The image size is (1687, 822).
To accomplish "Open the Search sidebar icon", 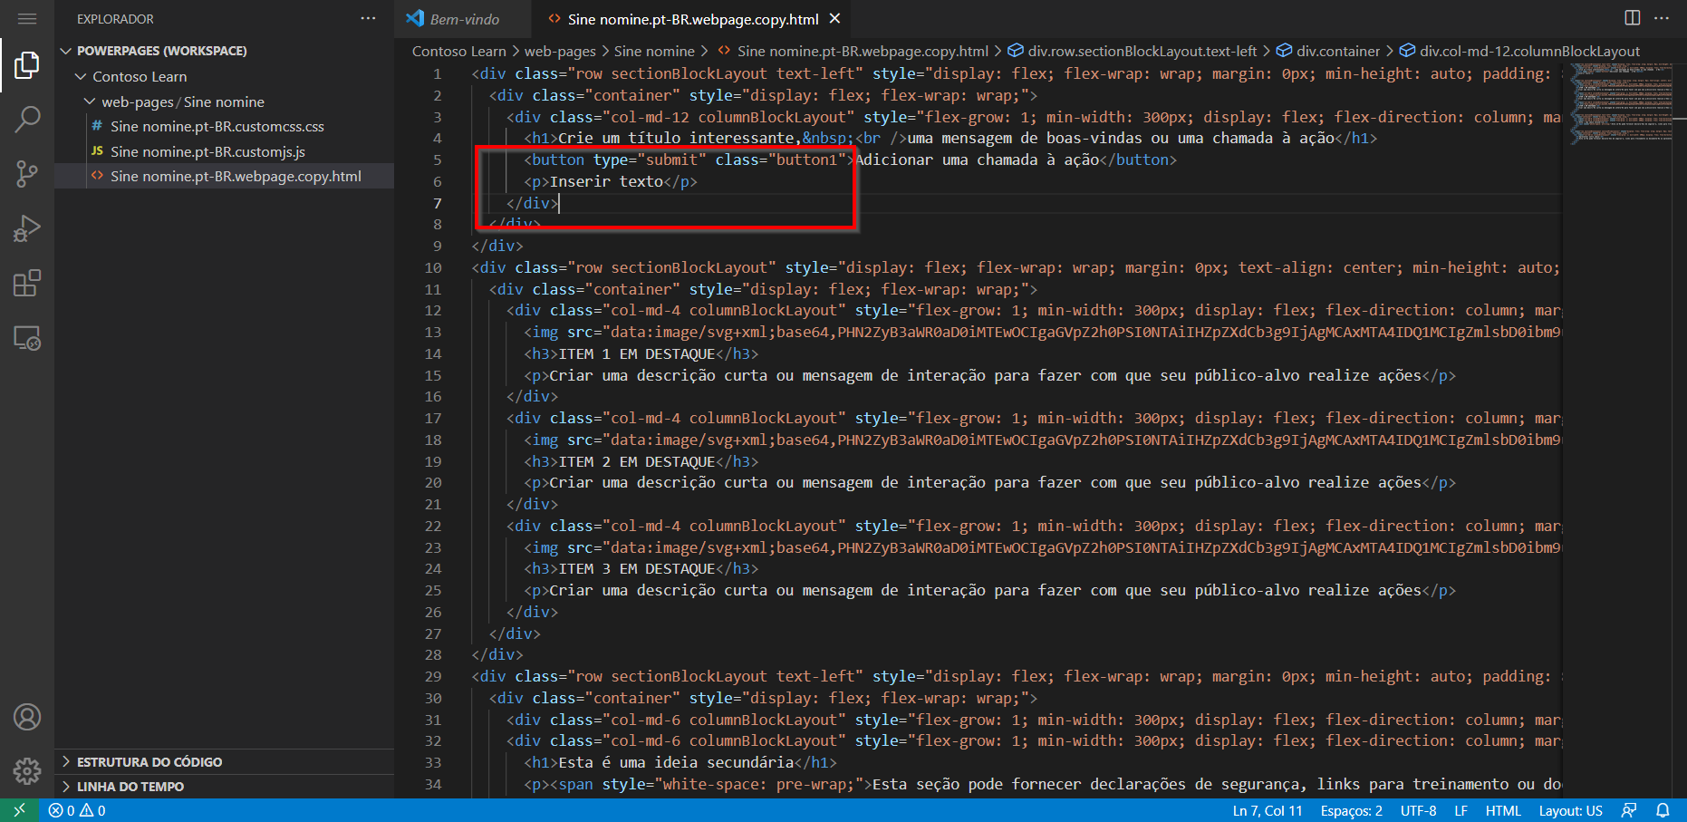I will (x=28, y=119).
